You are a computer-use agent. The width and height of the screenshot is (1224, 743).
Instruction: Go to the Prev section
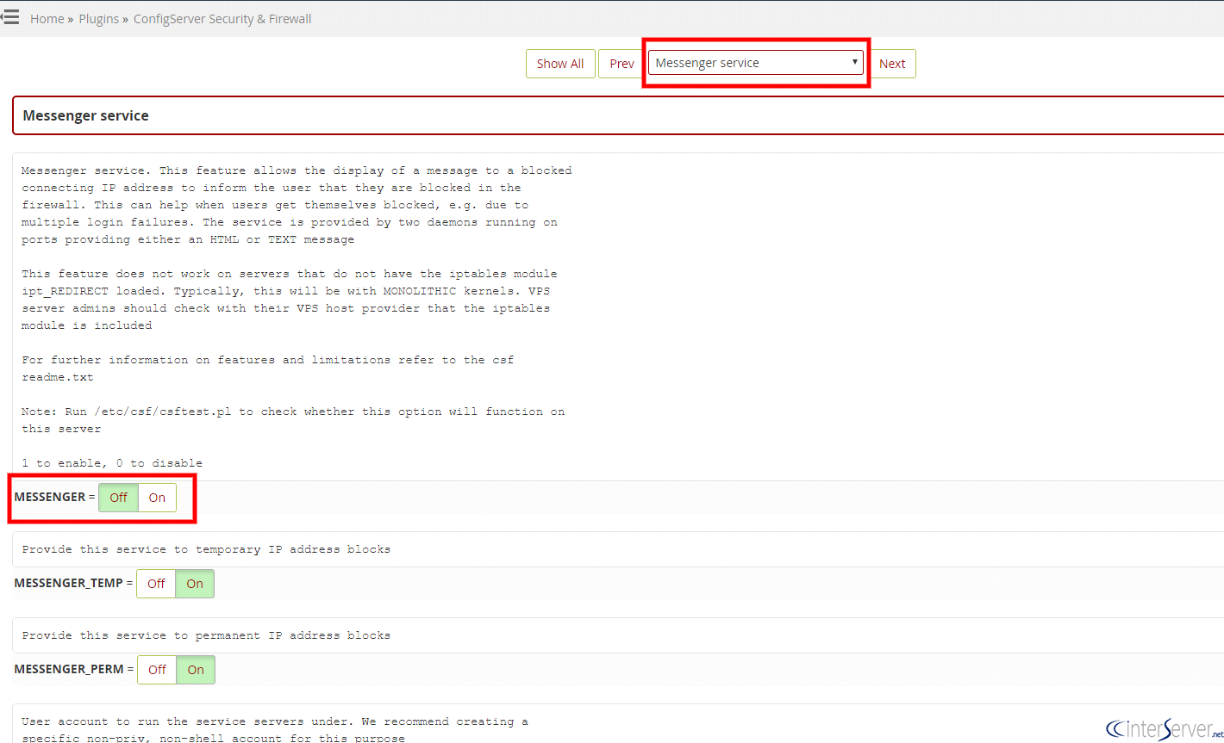pyautogui.click(x=621, y=64)
